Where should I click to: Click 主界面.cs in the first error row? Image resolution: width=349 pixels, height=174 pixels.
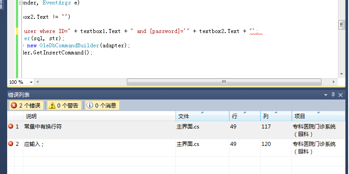pyautogui.click(x=188, y=127)
